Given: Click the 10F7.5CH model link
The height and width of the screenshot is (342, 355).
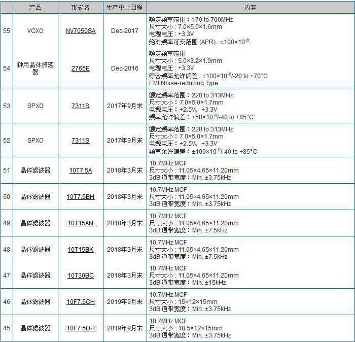Looking at the screenshot, I should tap(80, 302).
